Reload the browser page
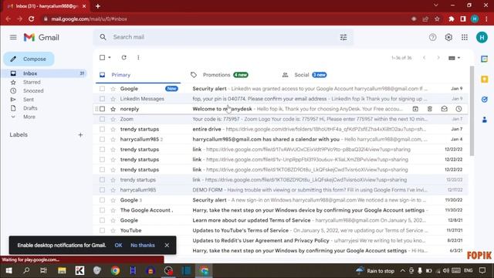494x278 pixels. [31, 19]
